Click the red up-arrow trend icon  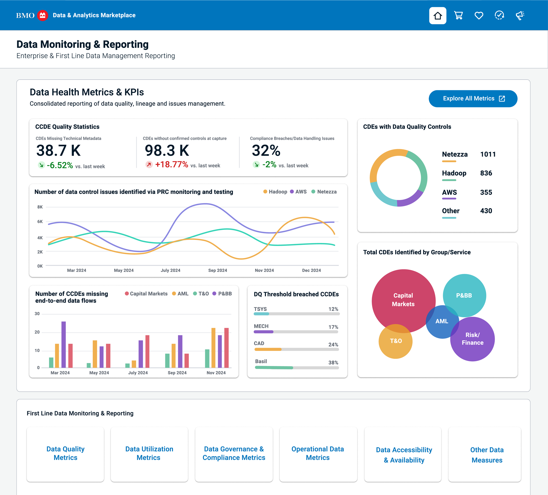click(x=149, y=165)
